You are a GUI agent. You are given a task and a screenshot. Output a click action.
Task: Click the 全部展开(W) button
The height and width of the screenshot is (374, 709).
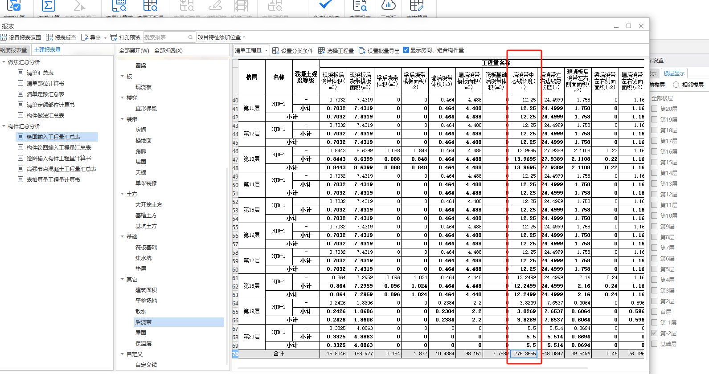coord(134,51)
